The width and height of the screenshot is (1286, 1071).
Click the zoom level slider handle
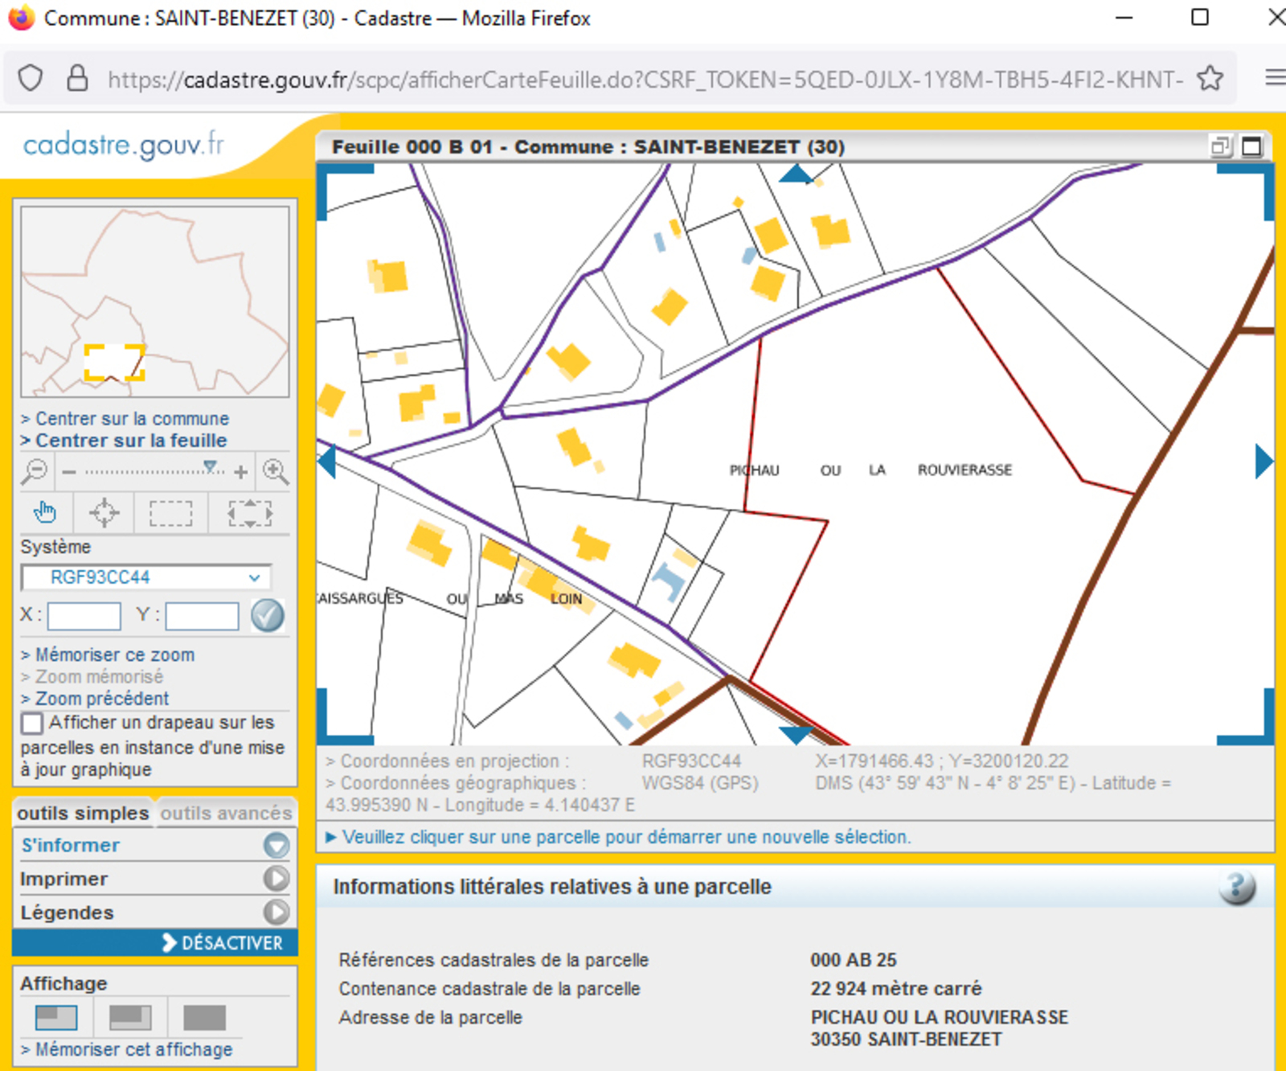(x=211, y=467)
